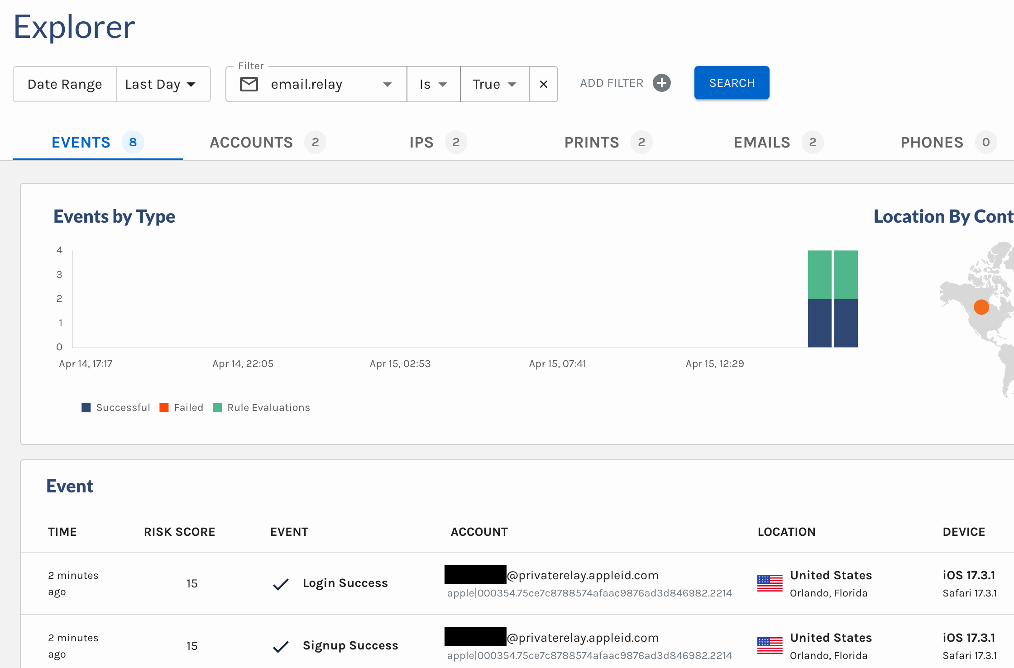Image resolution: width=1014 pixels, height=668 pixels.
Task: Click the Location column header
Action: tap(787, 532)
